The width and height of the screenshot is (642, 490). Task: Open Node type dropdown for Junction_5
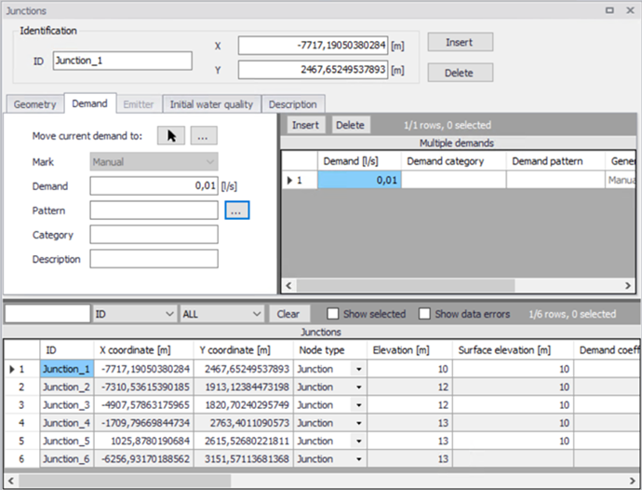pyautogui.click(x=358, y=442)
